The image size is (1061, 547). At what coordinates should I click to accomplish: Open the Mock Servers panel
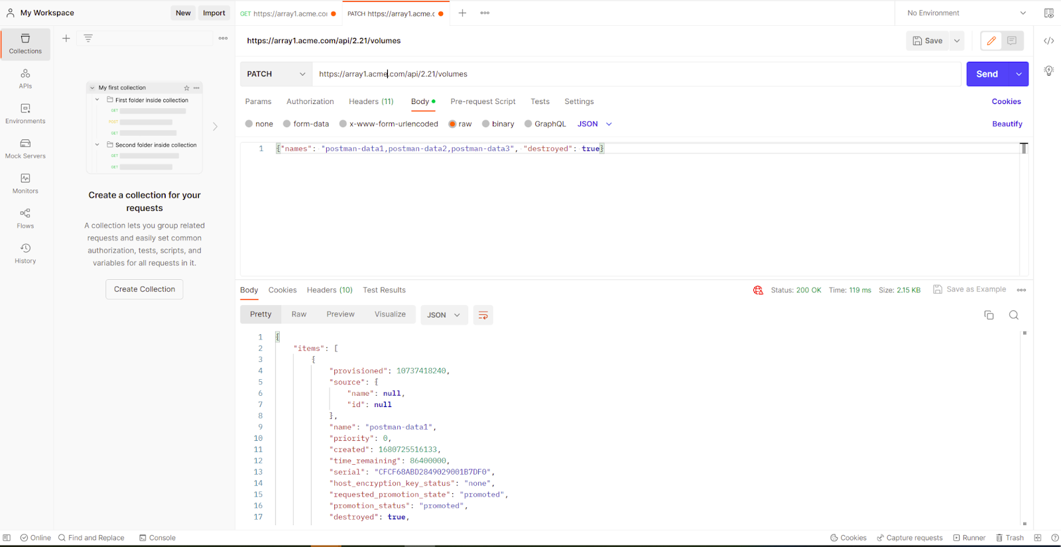(25, 149)
